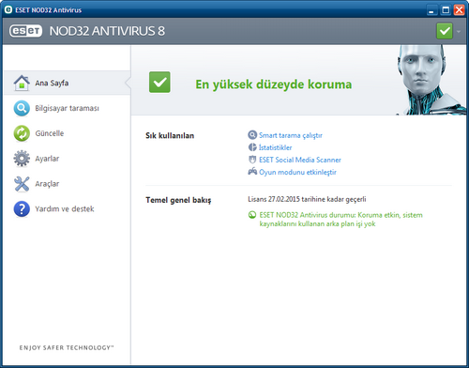Click the green Güncelle refresh icon

(22, 133)
